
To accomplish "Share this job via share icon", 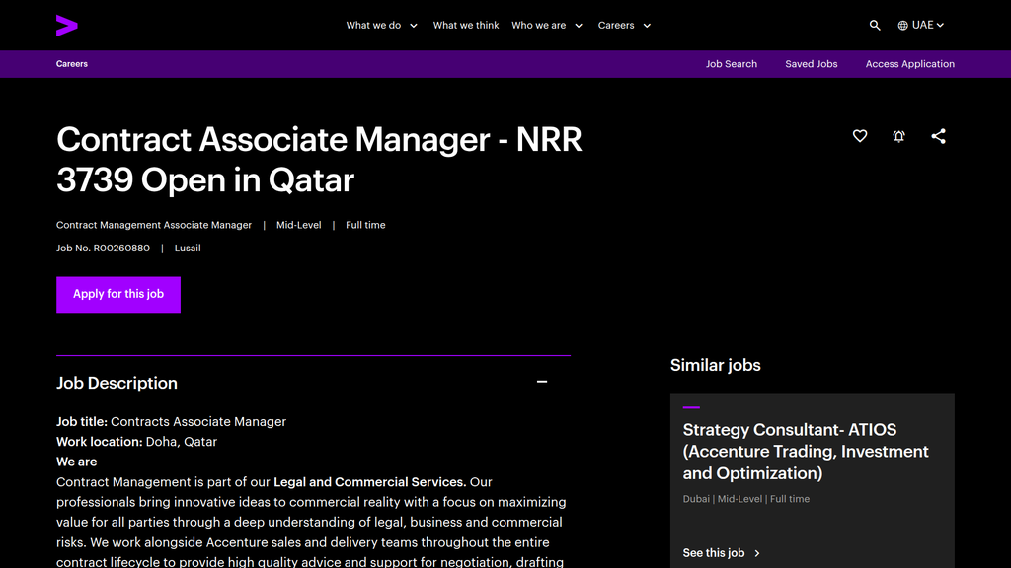I will tap(938, 136).
